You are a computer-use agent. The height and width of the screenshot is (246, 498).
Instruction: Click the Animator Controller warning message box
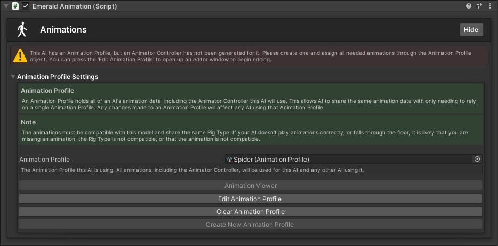pyautogui.click(x=251, y=56)
